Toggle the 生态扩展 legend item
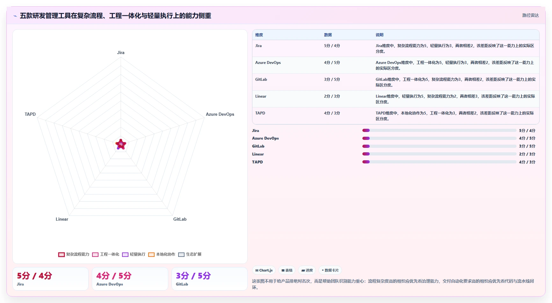 click(190, 254)
